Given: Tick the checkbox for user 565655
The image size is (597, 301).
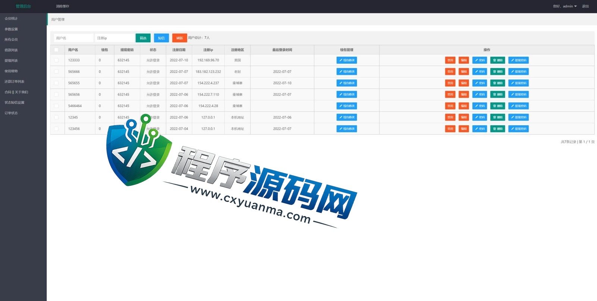Looking at the screenshot, I should (56, 83).
